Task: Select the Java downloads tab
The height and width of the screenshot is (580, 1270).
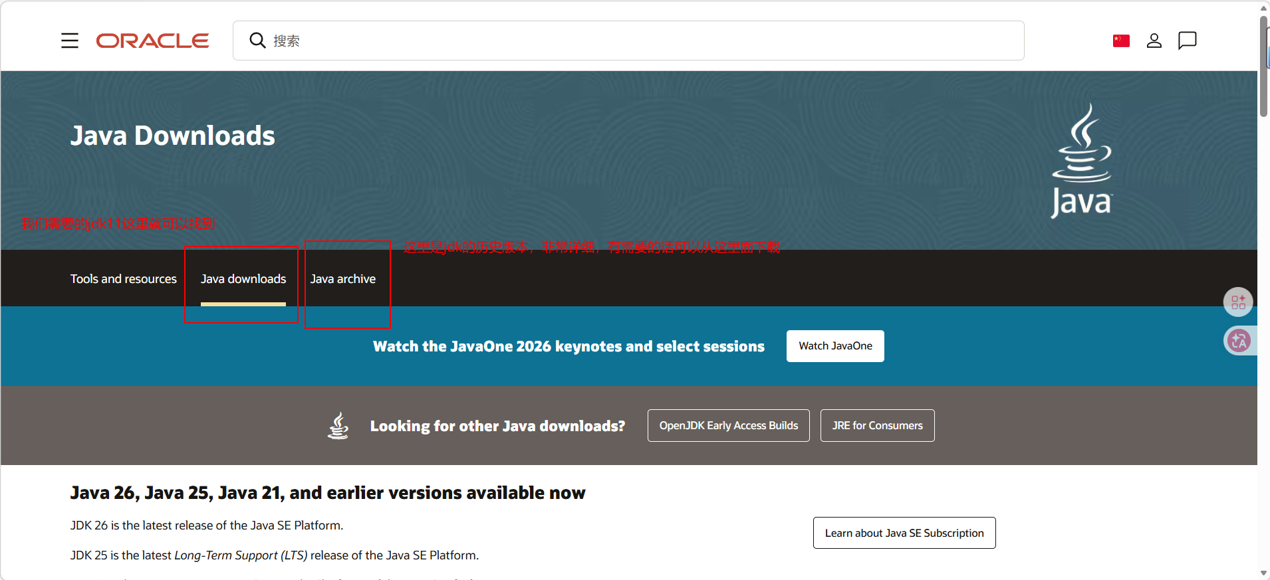Action: [x=243, y=279]
